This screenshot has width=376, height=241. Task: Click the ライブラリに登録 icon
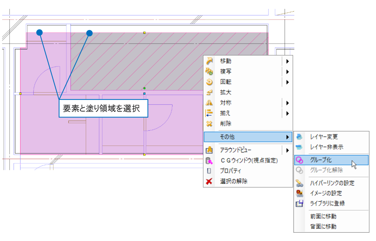[x=299, y=203]
